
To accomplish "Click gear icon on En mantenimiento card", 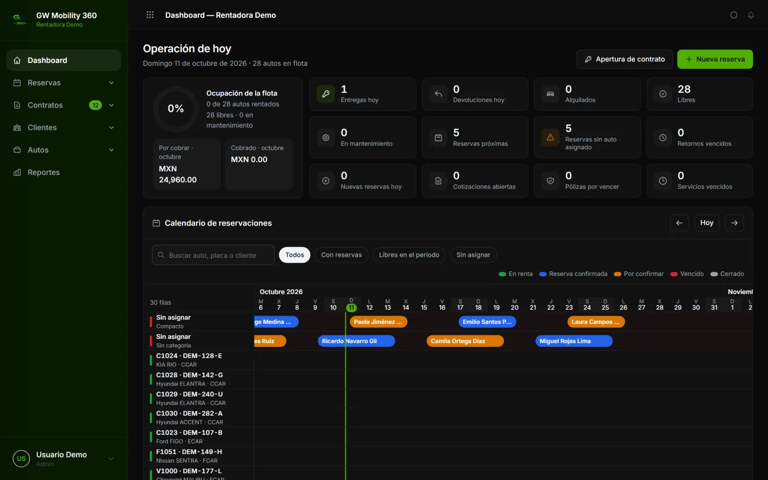I will 326,138.
